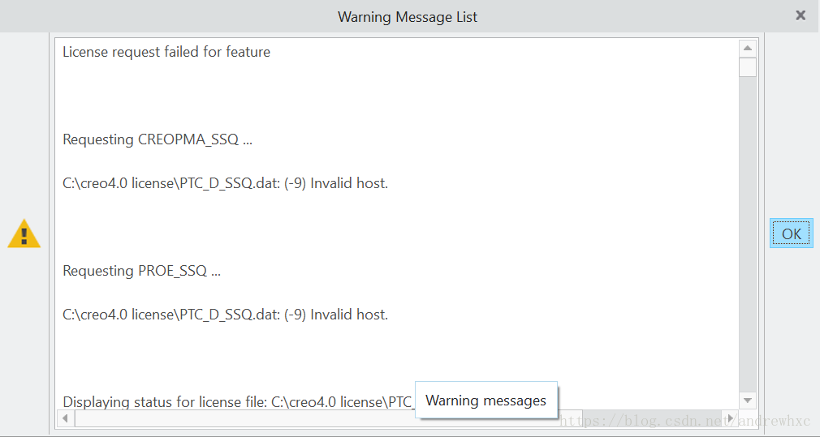Select the CREOPMA_SSQ feature name
The height and width of the screenshot is (437, 820).
point(188,139)
